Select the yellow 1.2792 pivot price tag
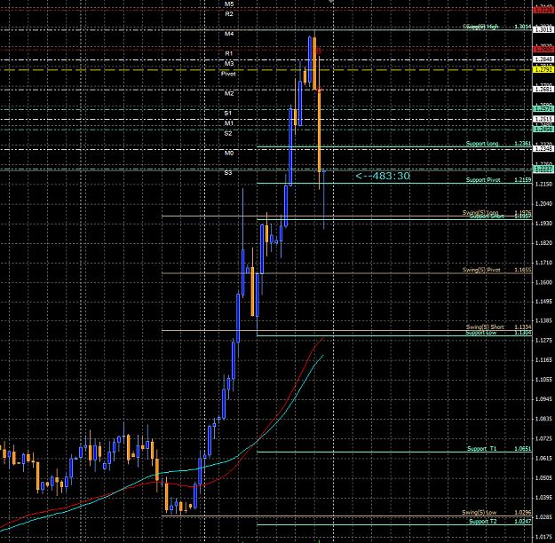Image resolution: width=555 pixels, height=543 pixels. point(543,70)
